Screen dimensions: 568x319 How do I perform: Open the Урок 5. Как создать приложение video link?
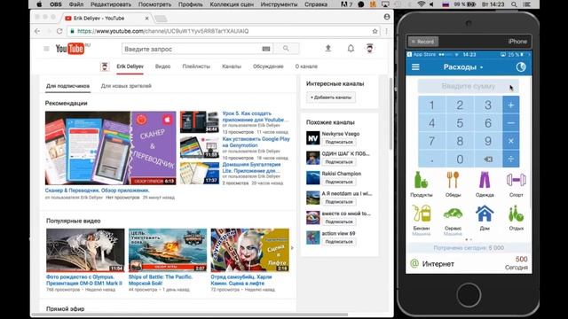[256, 116]
